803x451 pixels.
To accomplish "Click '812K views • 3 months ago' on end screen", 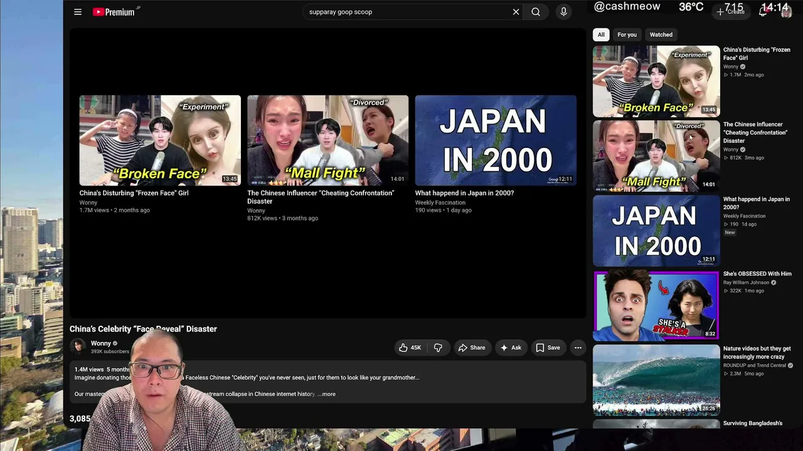I will (282, 218).
